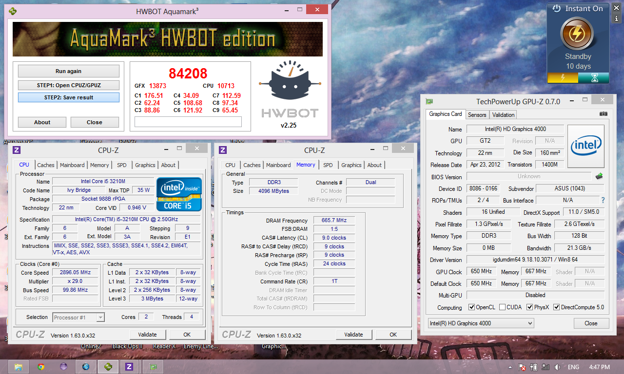Click Close button in Aquamark window
This screenshot has height=374, width=624.
(95, 122)
